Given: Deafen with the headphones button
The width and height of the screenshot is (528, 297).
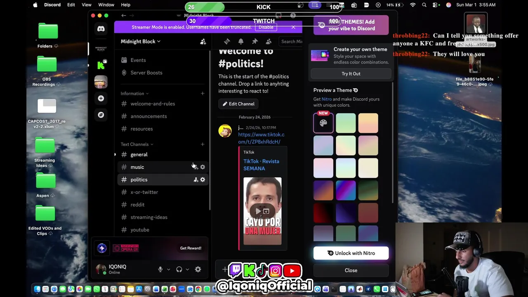Looking at the screenshot, I should point(179,269).
